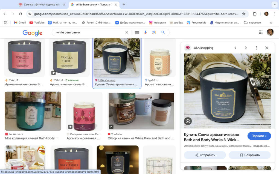Open ProgressMe bookmark
The width and height of the screenshot is (279, 174).
(196, 23)
